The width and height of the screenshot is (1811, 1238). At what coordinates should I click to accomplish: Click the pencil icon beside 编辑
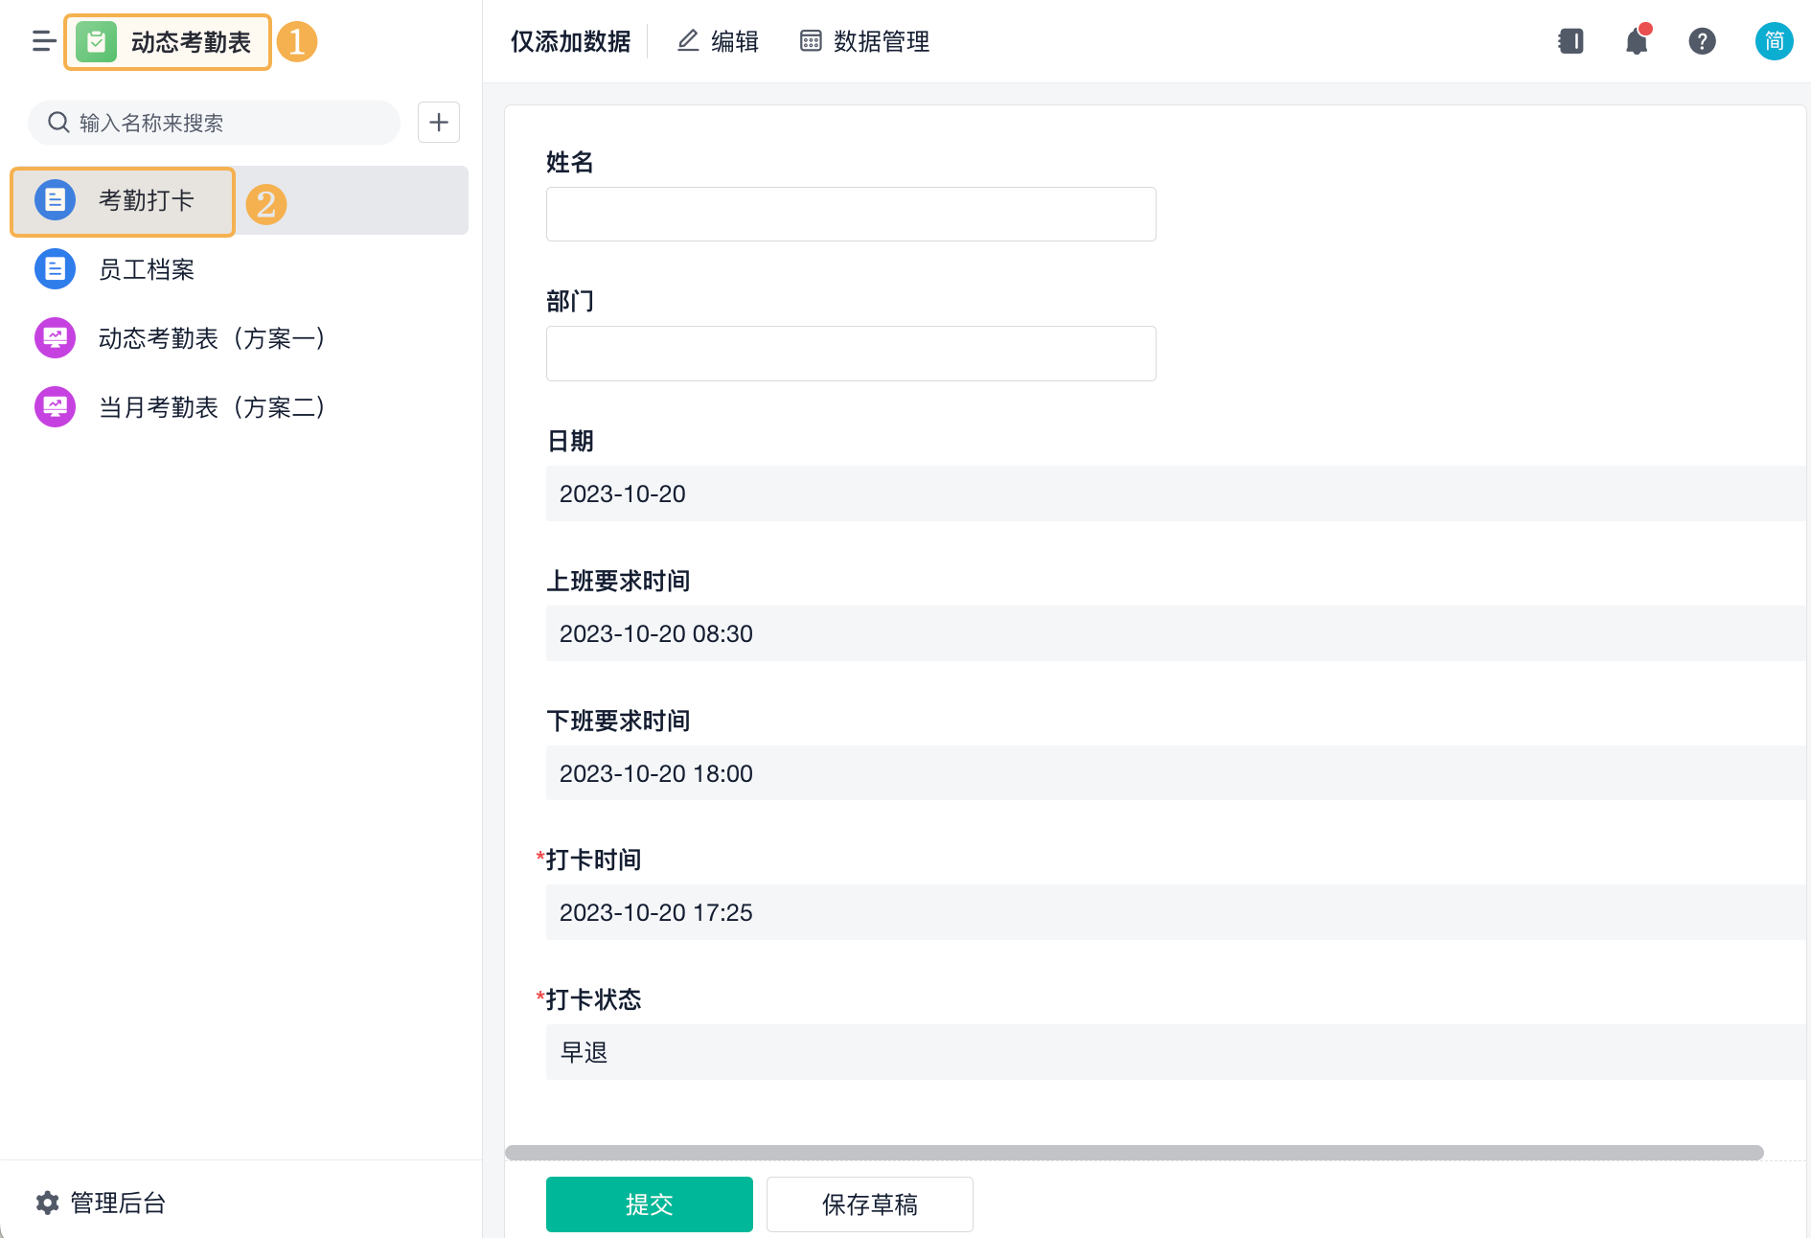[x=688, y=40]
